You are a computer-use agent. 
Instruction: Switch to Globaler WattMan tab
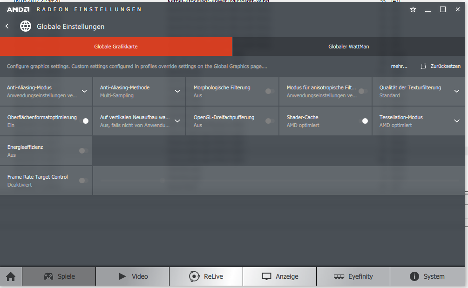(349, 47)
